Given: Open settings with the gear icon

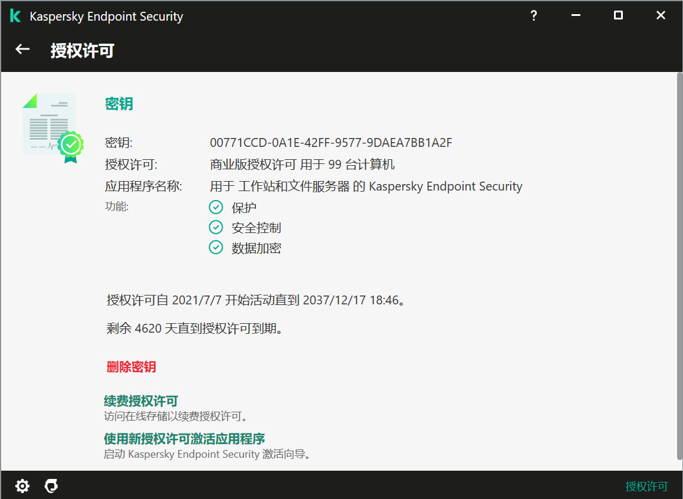Looking at the screenshot, I should (22, 486).
